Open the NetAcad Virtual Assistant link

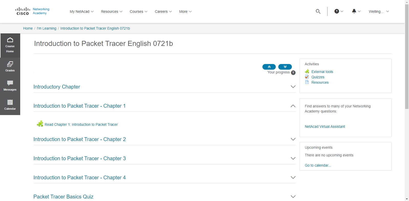[325, 127]
